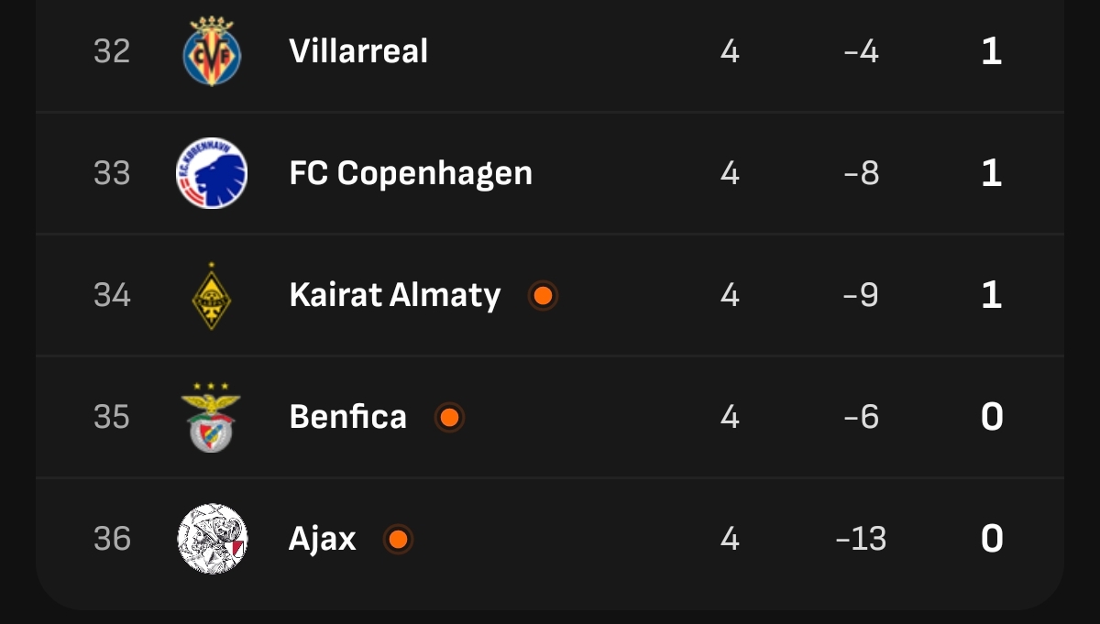This screenshot has height=624, width=1100.
Task: Open the Villarreal team name link
Action: coord(358,51)
